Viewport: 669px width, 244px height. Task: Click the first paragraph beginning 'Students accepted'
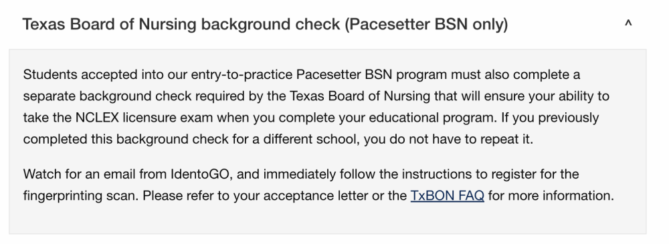pyautogui.click(x=316, y=107)
